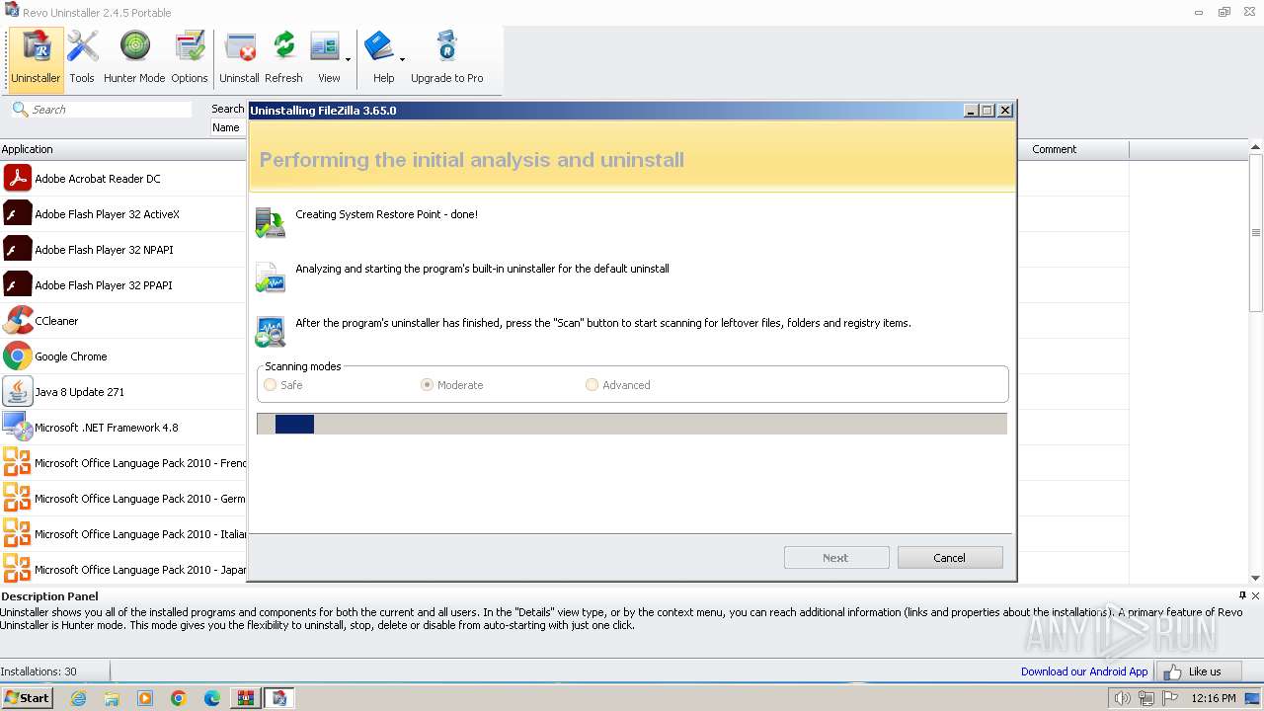Viewport: 1264px width, 711px height.
Task: Select the Google Chrome entry
Action: coord(123,356)
